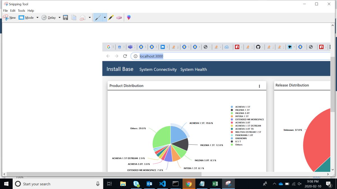
Task: Open the Help menu
Action: (31, 11)
